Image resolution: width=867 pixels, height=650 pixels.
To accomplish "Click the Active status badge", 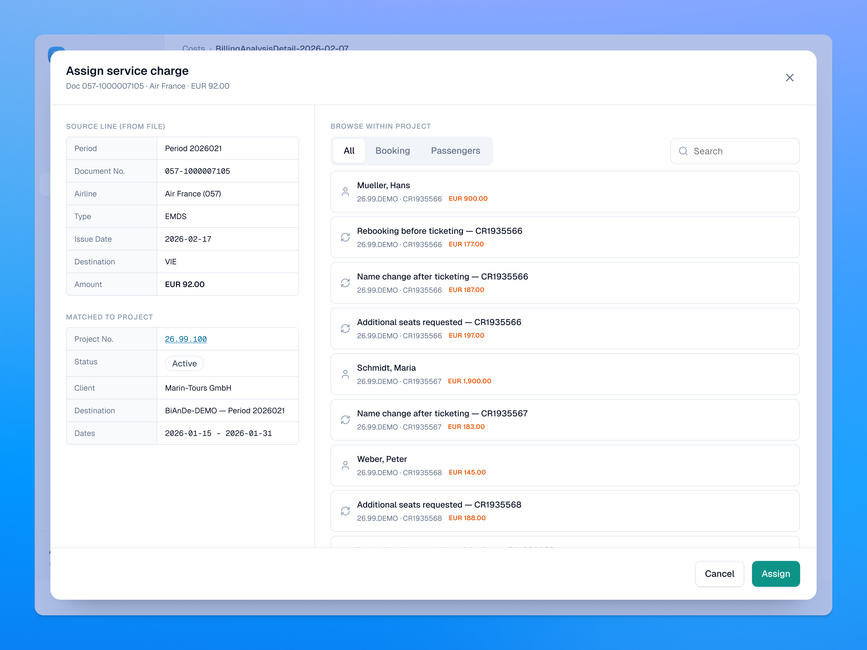I will (x=184, y=363).
